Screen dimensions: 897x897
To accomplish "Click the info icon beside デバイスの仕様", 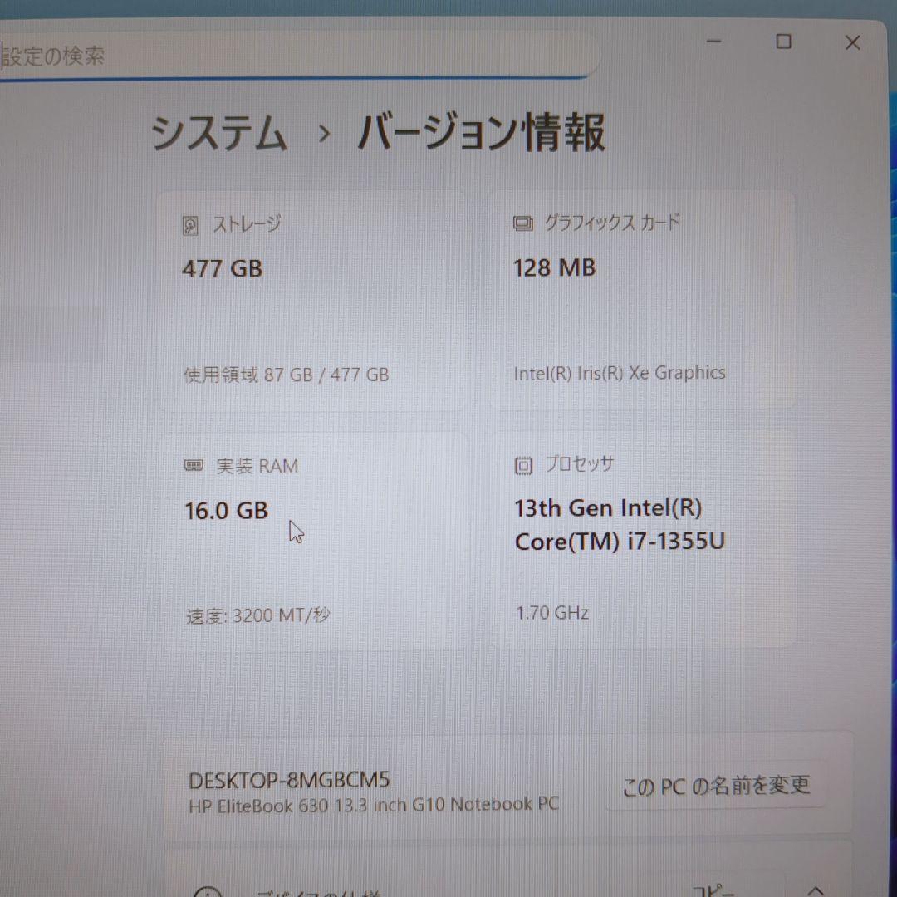I will (x=210, y=892).
